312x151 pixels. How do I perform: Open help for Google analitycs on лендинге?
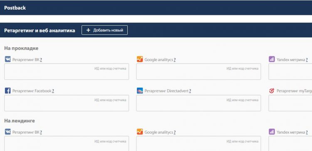174,132
